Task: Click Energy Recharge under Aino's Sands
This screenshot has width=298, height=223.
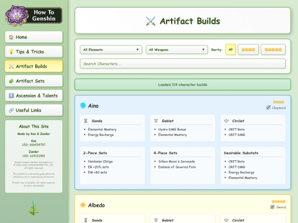Action: [101, 135]
